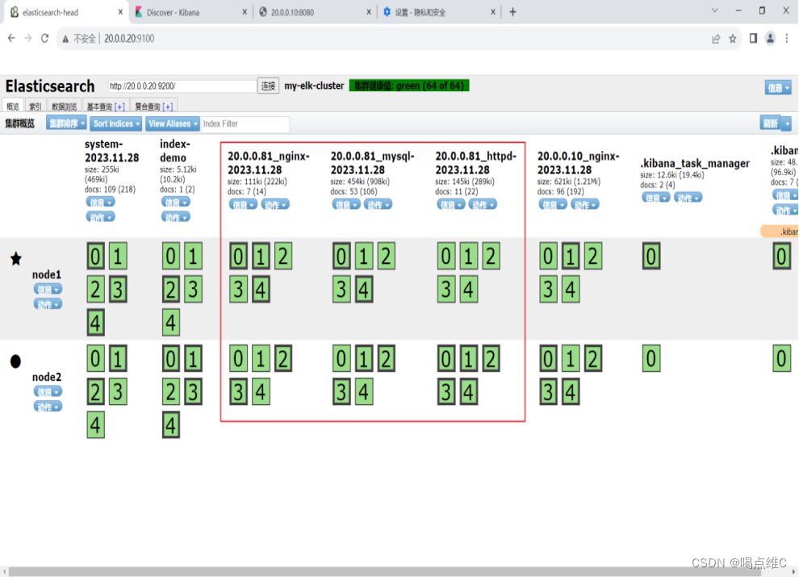Click the not-secure warning icon in address bar
799x577 pixels.
(x=65, y=39)
